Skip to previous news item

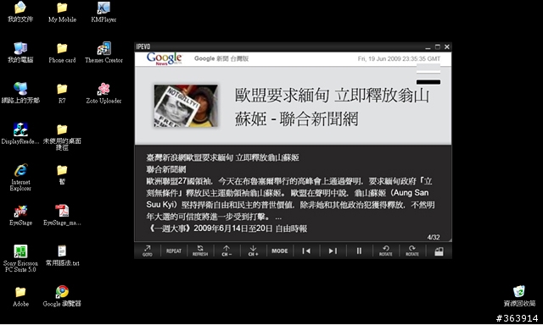(x=306, y=251)
